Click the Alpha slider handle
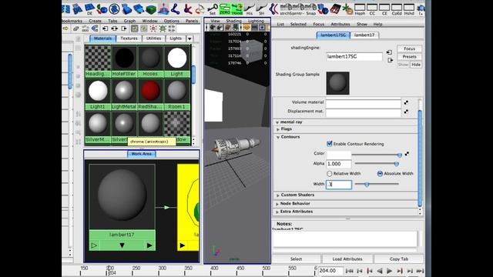The height and width of the screenshot is (277, 493). click(397, 164)
